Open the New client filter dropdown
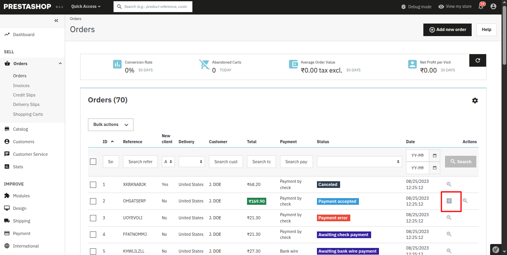Image resolution: width=507 pixels, height=255 pixels. tap(168, 162)
